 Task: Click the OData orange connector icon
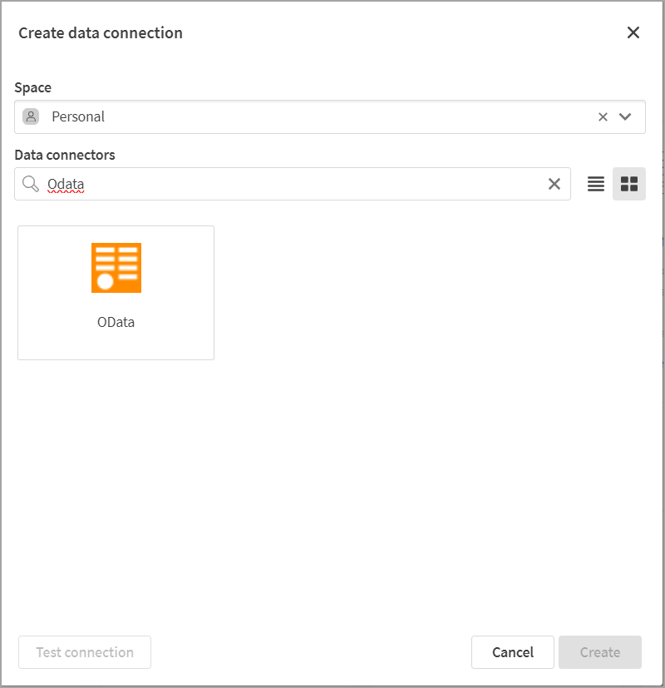[116, 267]
